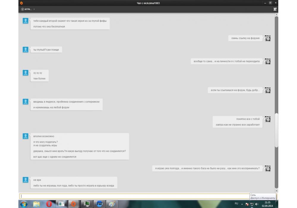Image resolution: width=297 pixels, height=208 pixels.
Task: Click the play icon next to ИГРА
Action: tap(23, 9)
